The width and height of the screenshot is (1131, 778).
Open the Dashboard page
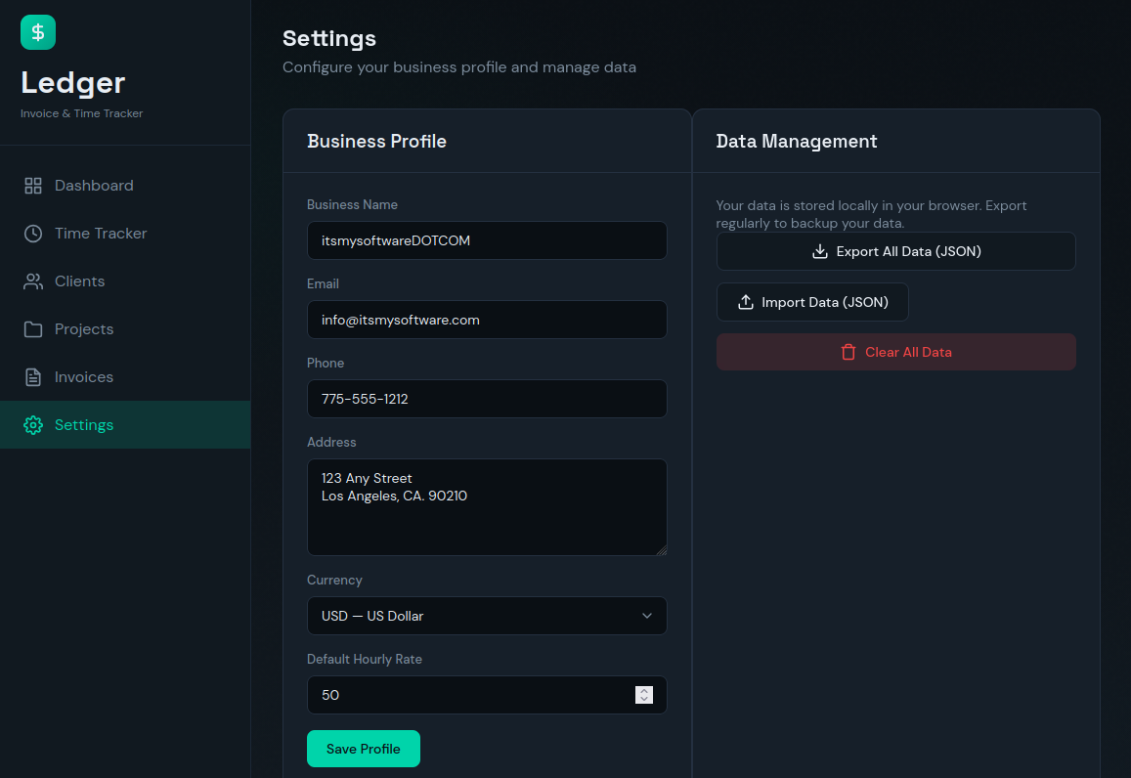point(125,186)
